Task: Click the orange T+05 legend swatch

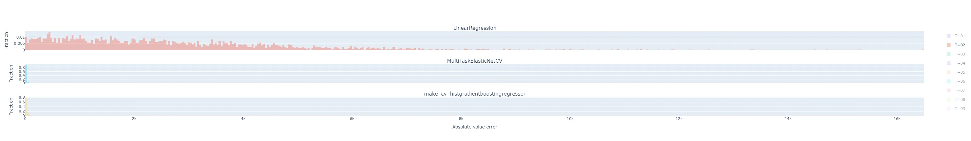Action: point(948,72)
